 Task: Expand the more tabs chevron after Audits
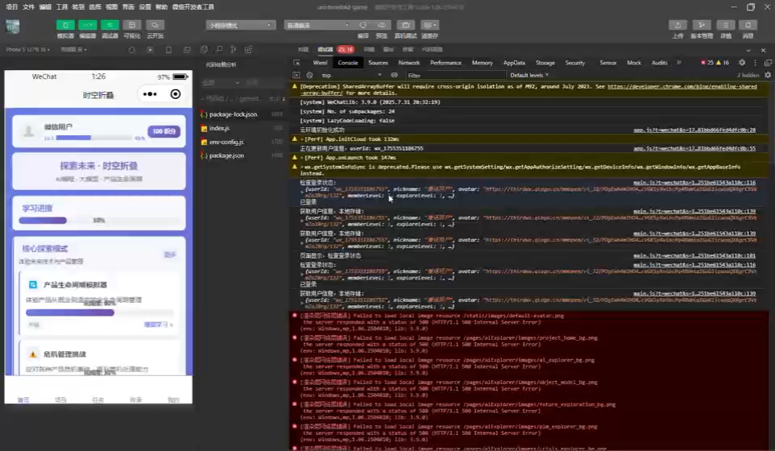pyautogui.click(x=678, y=63)
